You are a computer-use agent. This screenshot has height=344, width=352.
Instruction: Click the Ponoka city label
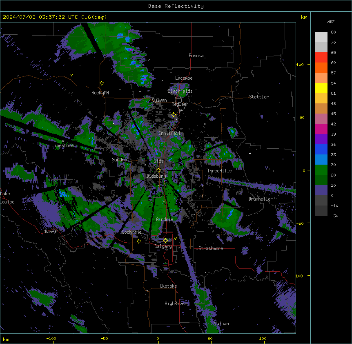(x=196, y=56)
